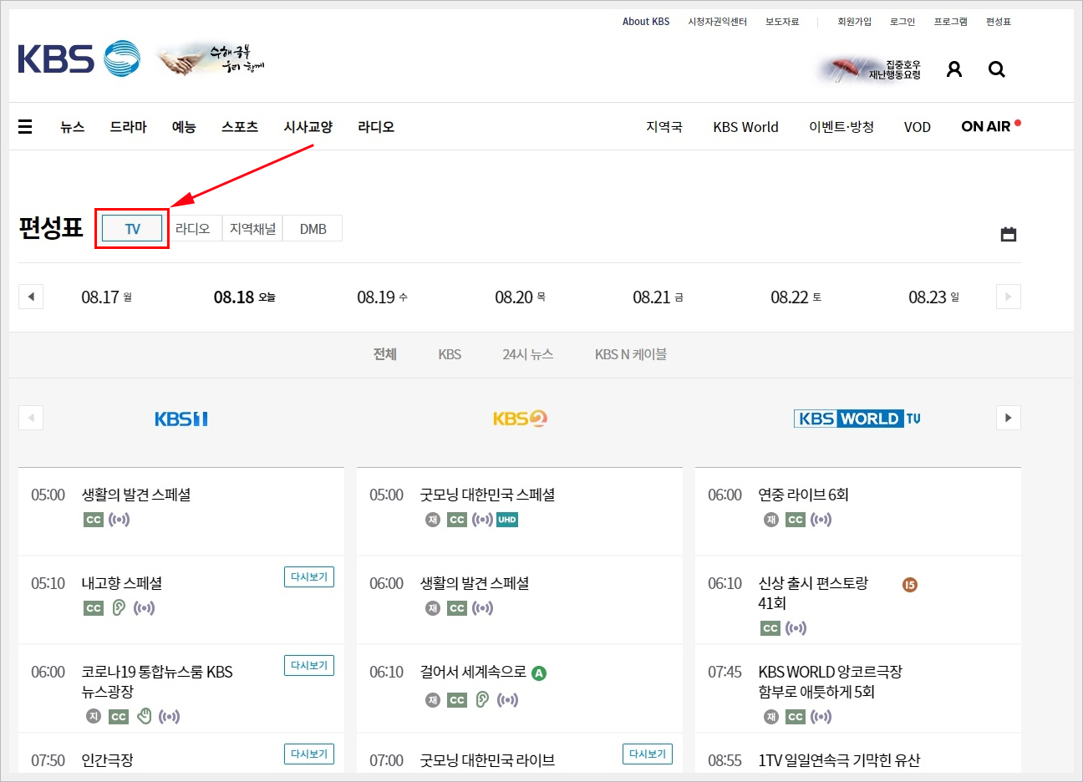This screenshot has width=1083, height=782.
Task: Open the 회원가입 link
Action: pos(854,22)
